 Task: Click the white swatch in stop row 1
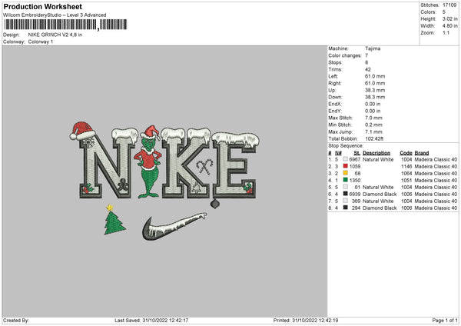point(345,159)
